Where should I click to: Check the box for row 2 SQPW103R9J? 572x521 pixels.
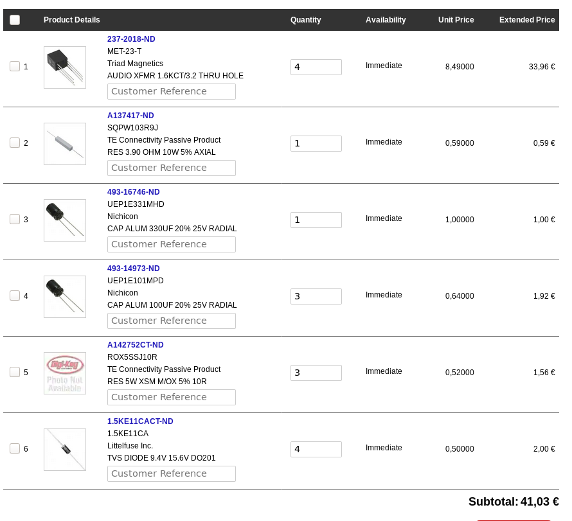coord(15,143)
